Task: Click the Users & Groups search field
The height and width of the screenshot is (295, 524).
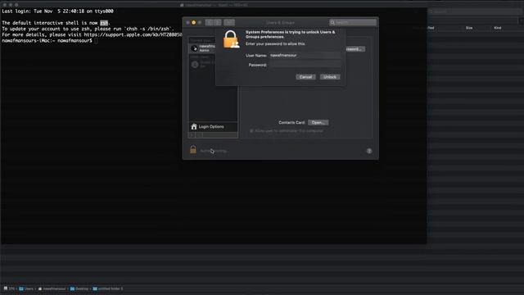Action: click(353, 22)
